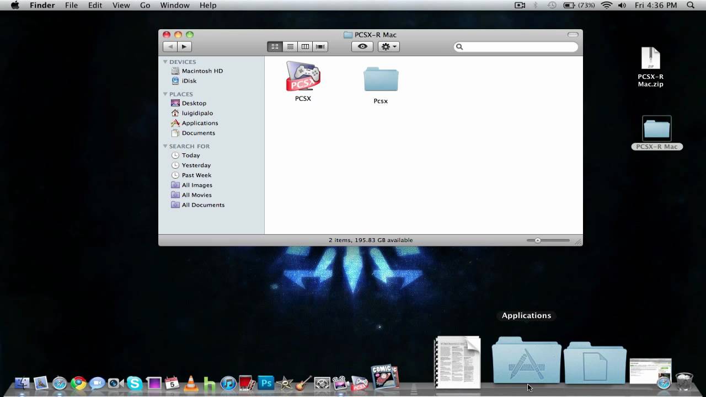This screenshot has height=397, width=706.
Task: Switch Finder to list view
Action: click(x=290, y=47)
